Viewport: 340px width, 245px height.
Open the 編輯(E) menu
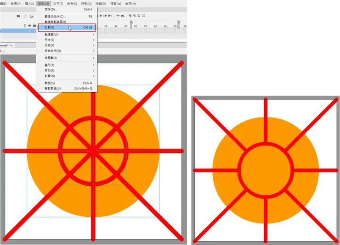pyautogui.click(x=3, y=4)
